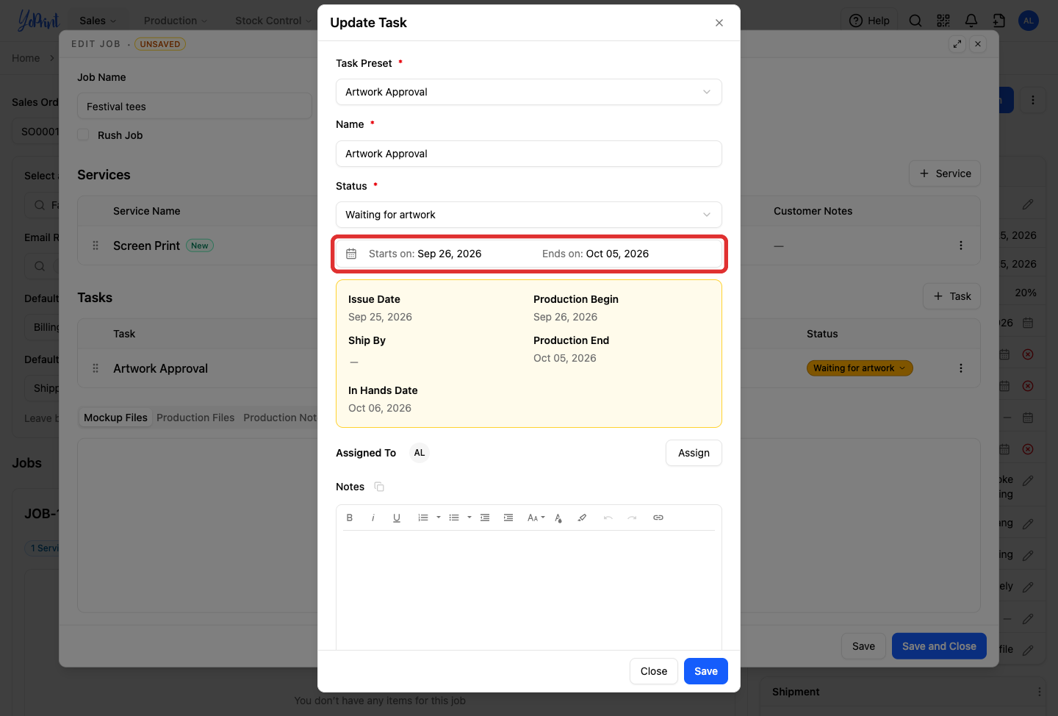Insert a bulleted list in Notes
Image resolution: width=1058 pixels, height=716 pixels.
tap(454, 518)
